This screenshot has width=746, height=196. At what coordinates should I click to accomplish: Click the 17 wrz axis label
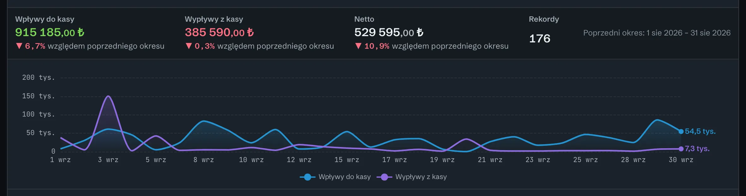coord(394,160)
